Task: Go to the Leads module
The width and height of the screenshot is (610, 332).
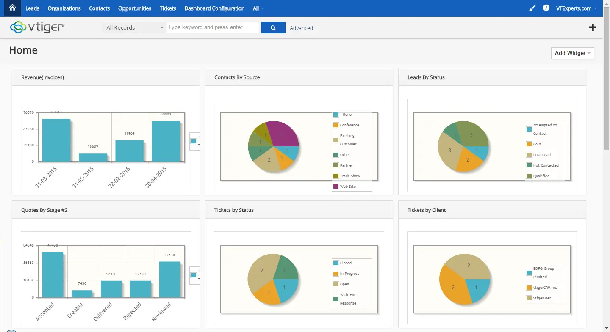Action: (32, 8)
